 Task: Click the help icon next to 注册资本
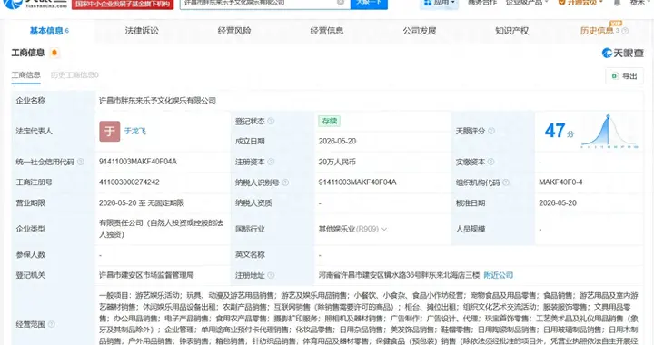click(271, 162)
